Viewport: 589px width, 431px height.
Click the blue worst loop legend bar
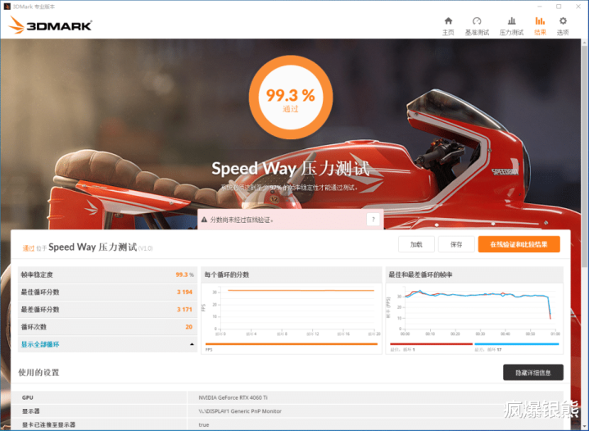click(517, 344)
